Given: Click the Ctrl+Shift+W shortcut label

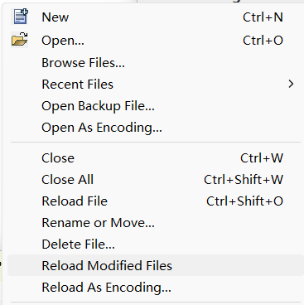Looking at the screenshot, I should point(244,180).
